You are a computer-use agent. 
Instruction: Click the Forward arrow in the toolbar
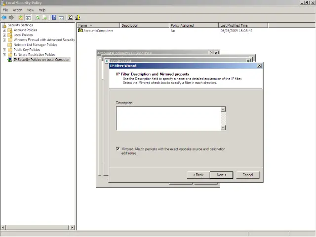tap(11, 17)
